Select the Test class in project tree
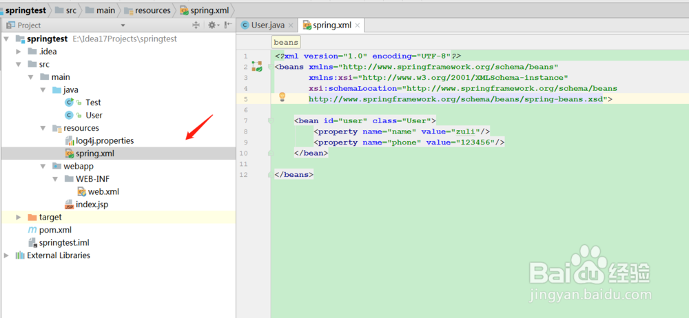The height and width of the screenshot is (318, 689). 93,103
